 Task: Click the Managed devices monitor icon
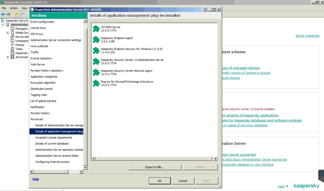[12, 29]
